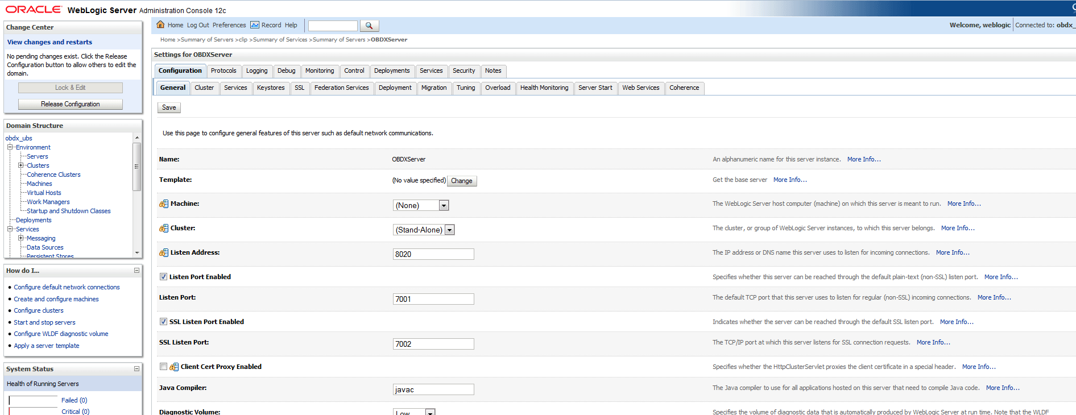Collapse the Services tree node
The width and height of the screenshot is (1076, 415).
tap(10, 229)
